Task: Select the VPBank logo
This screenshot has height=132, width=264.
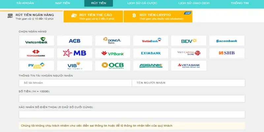Action: (x=113, y=53)
